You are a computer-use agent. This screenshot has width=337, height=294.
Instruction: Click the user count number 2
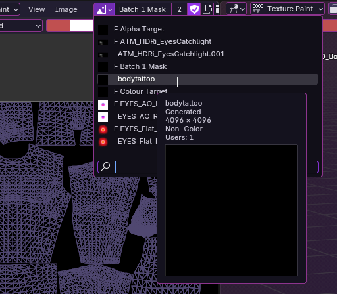pos(179,9)
